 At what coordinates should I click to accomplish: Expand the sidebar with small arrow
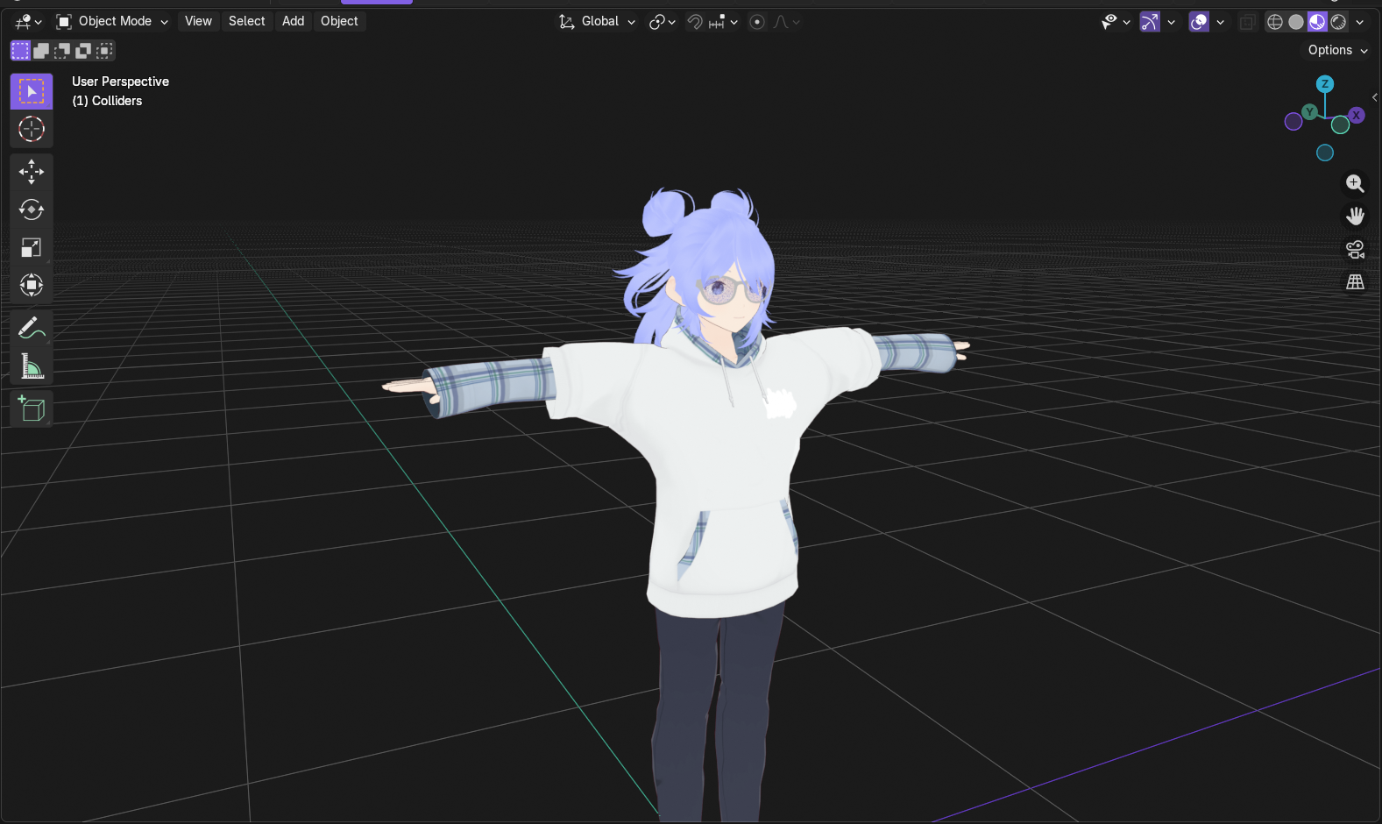(x=1375, y=97)
